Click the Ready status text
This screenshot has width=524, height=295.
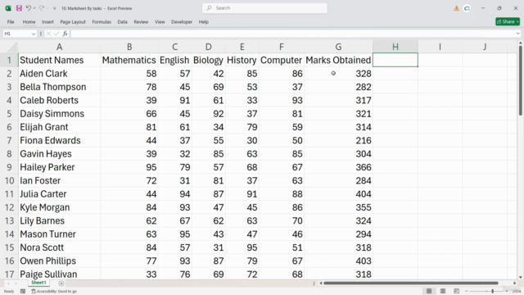click(9, 292)
